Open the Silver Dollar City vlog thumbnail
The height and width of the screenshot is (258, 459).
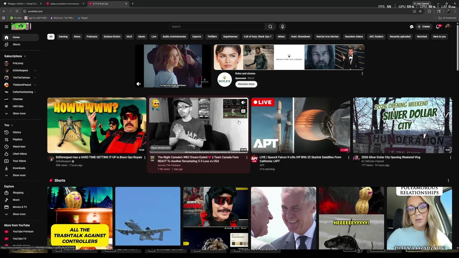pyautogui.click(x=402, y=125)
